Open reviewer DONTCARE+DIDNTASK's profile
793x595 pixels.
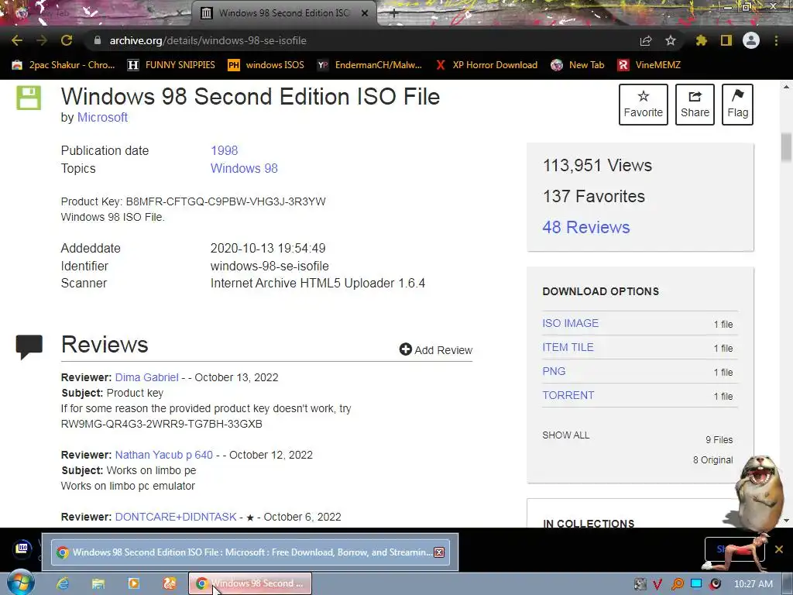point(176,517)
